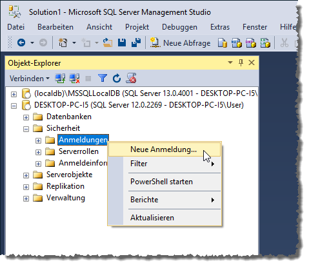Click the XMLA query toolbar icon

coord(265,43)
